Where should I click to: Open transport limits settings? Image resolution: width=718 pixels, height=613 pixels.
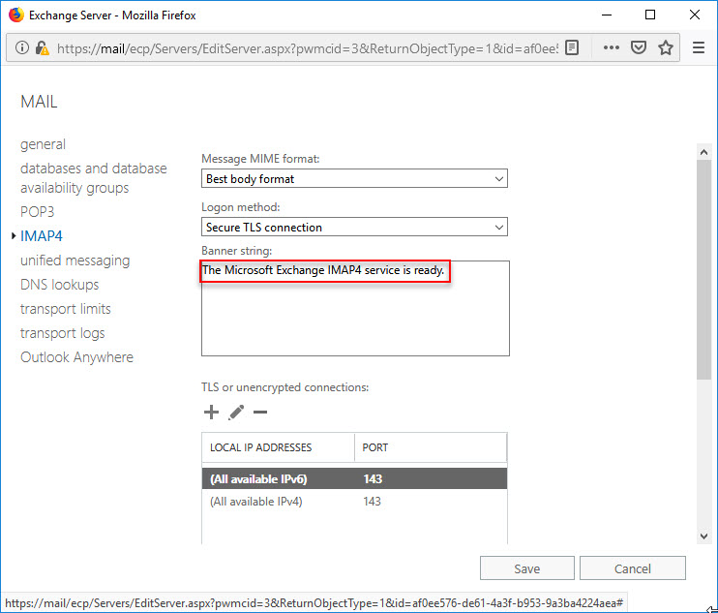pos(66,309)
